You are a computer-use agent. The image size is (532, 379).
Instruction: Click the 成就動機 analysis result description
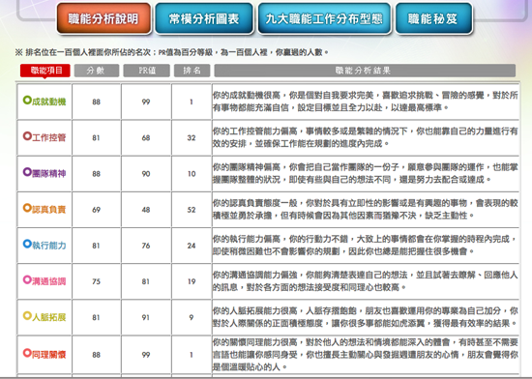[365, 102]
